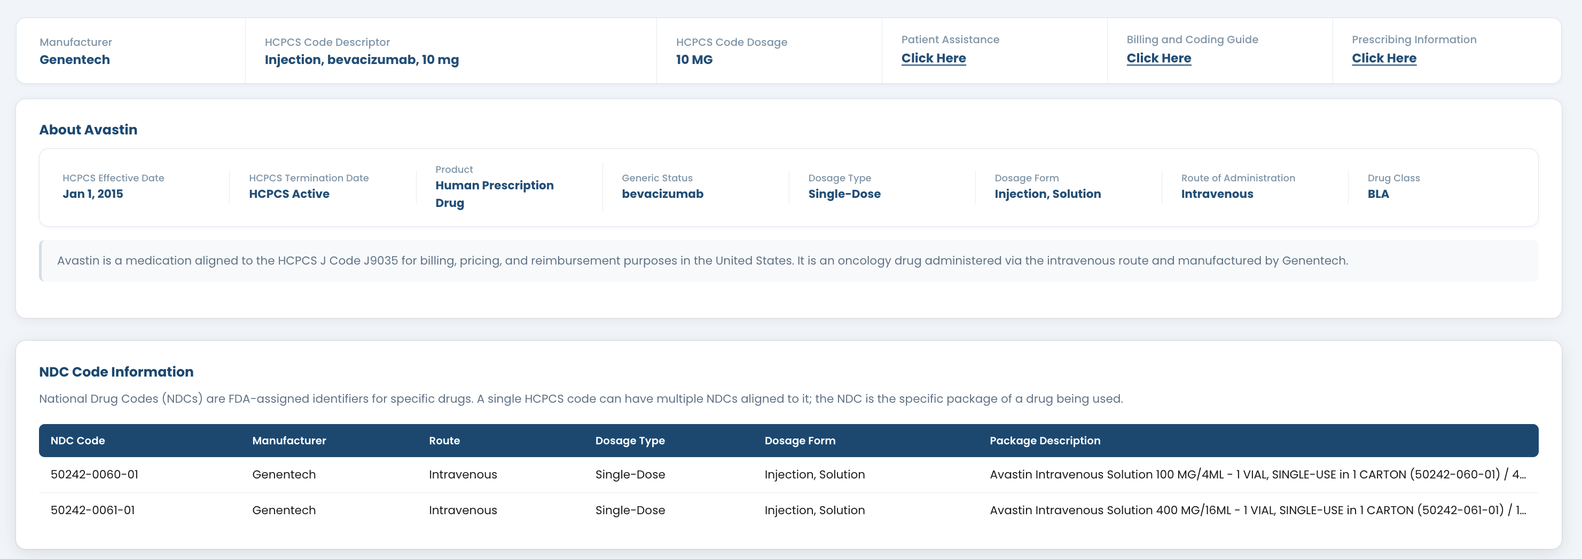Screen dimensions: 1582x559
Task: Click the BLA drug class value
Action: pos(1378,194)
